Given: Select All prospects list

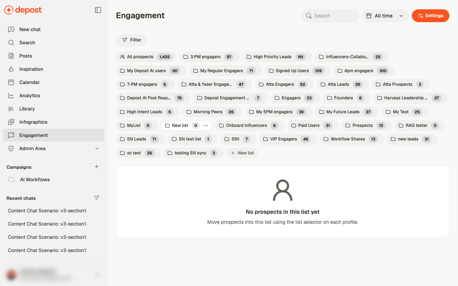Looking at the screenshot, I should coord(146,57).
